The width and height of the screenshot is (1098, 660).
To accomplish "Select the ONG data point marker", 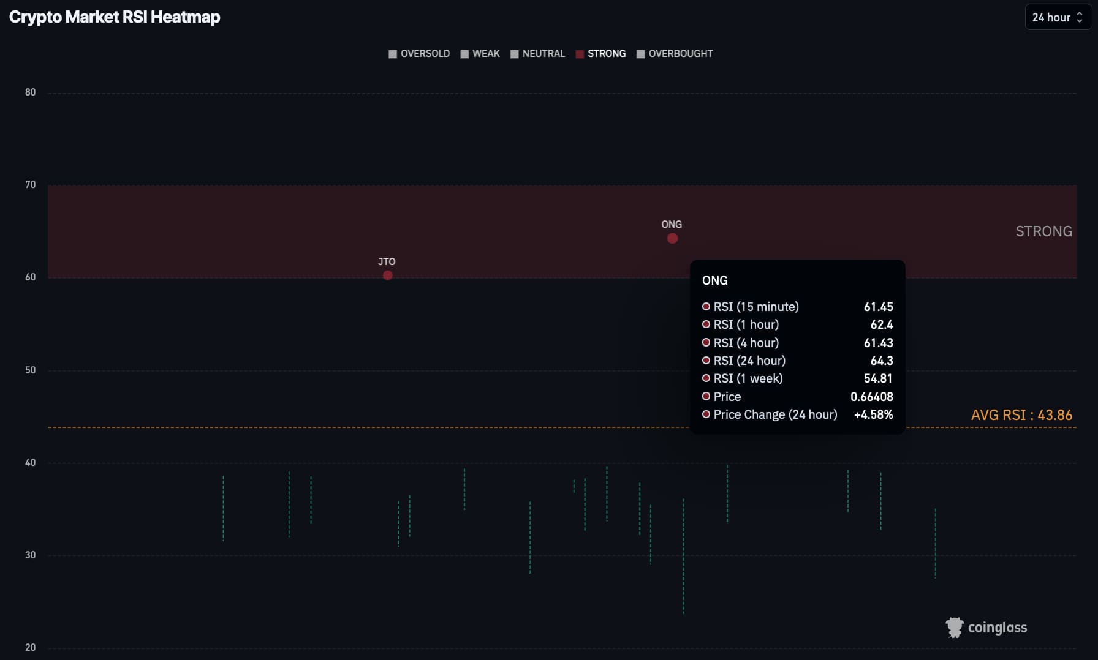I will point(672,239).
